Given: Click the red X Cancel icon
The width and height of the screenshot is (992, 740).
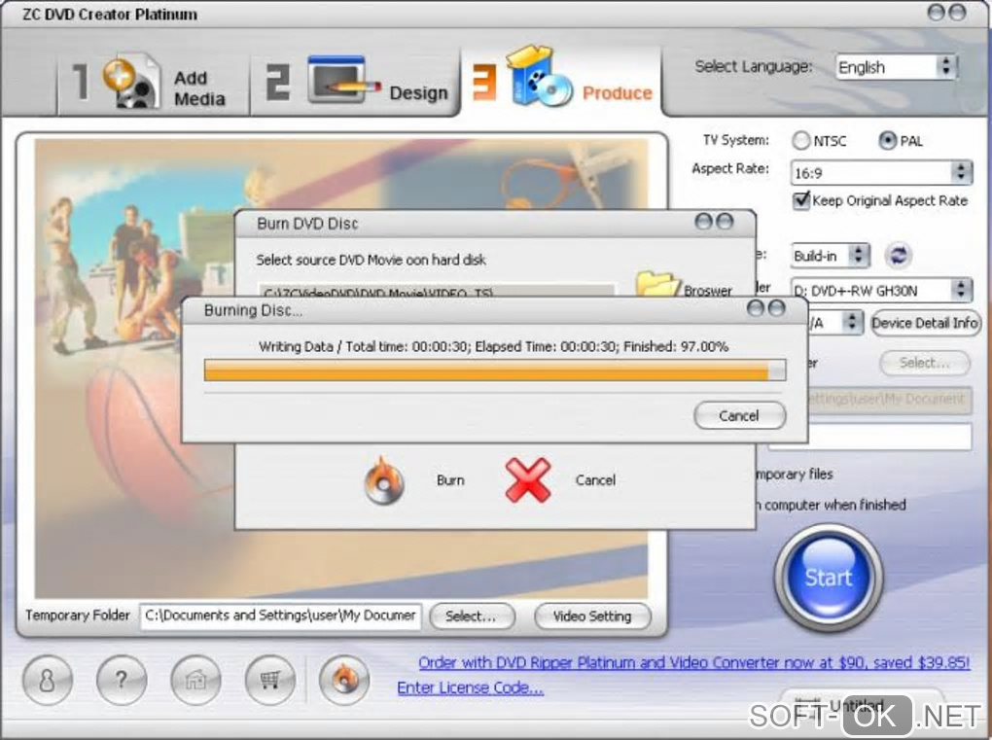Looking at the screenshot, I should pyautogui.click(x=528, y=480).
